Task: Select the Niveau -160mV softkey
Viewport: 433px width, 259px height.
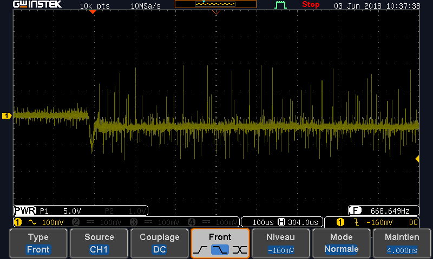Action: click(x=280, y=243)
